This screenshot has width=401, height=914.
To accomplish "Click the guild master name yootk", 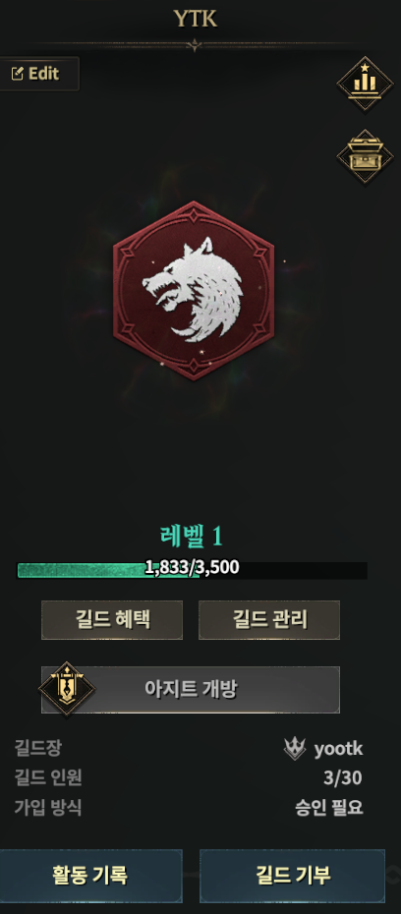I will (339, 749).
